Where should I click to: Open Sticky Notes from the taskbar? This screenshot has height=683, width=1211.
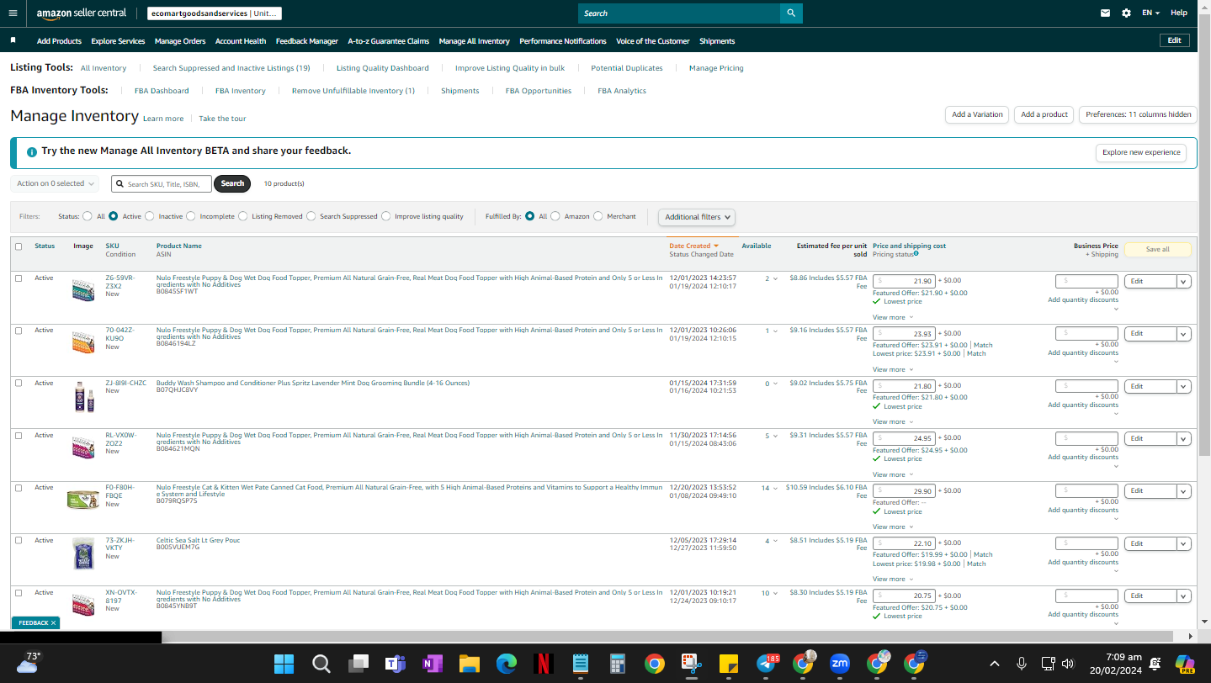[x=728, y=664]
